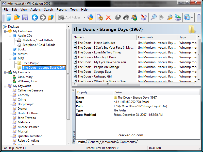The image size is (203, 152).
Task: Delete the selected item with the red X
Action: (x=108, y=17)
